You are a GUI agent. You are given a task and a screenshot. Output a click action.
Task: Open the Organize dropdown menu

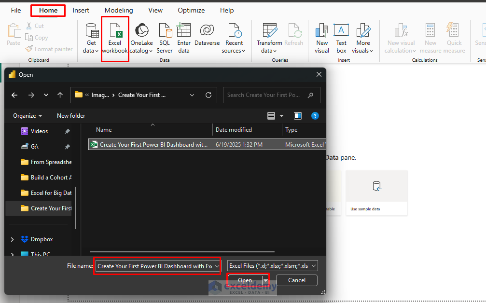coord(28,116)
